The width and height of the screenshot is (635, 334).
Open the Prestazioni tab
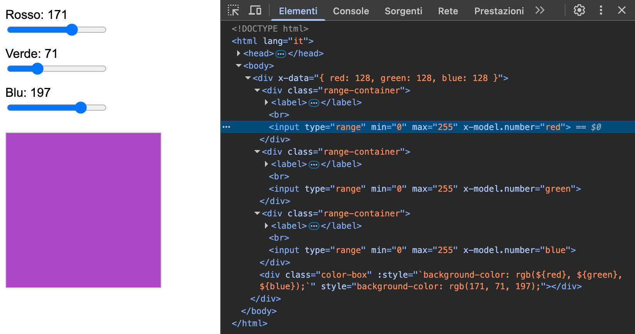tap(499, 11)
